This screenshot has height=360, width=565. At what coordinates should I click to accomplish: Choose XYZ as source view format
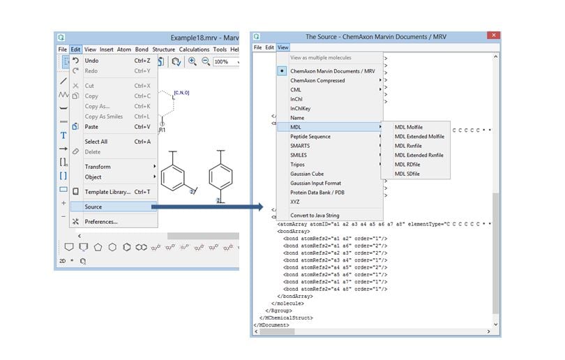(296, 201)
